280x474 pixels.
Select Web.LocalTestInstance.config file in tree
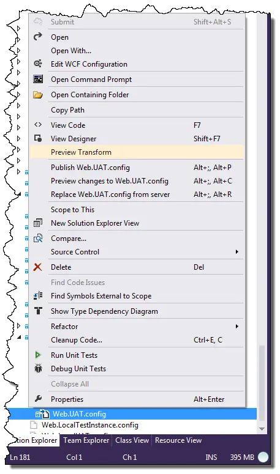pyautogui.click(x=90, y=424)
